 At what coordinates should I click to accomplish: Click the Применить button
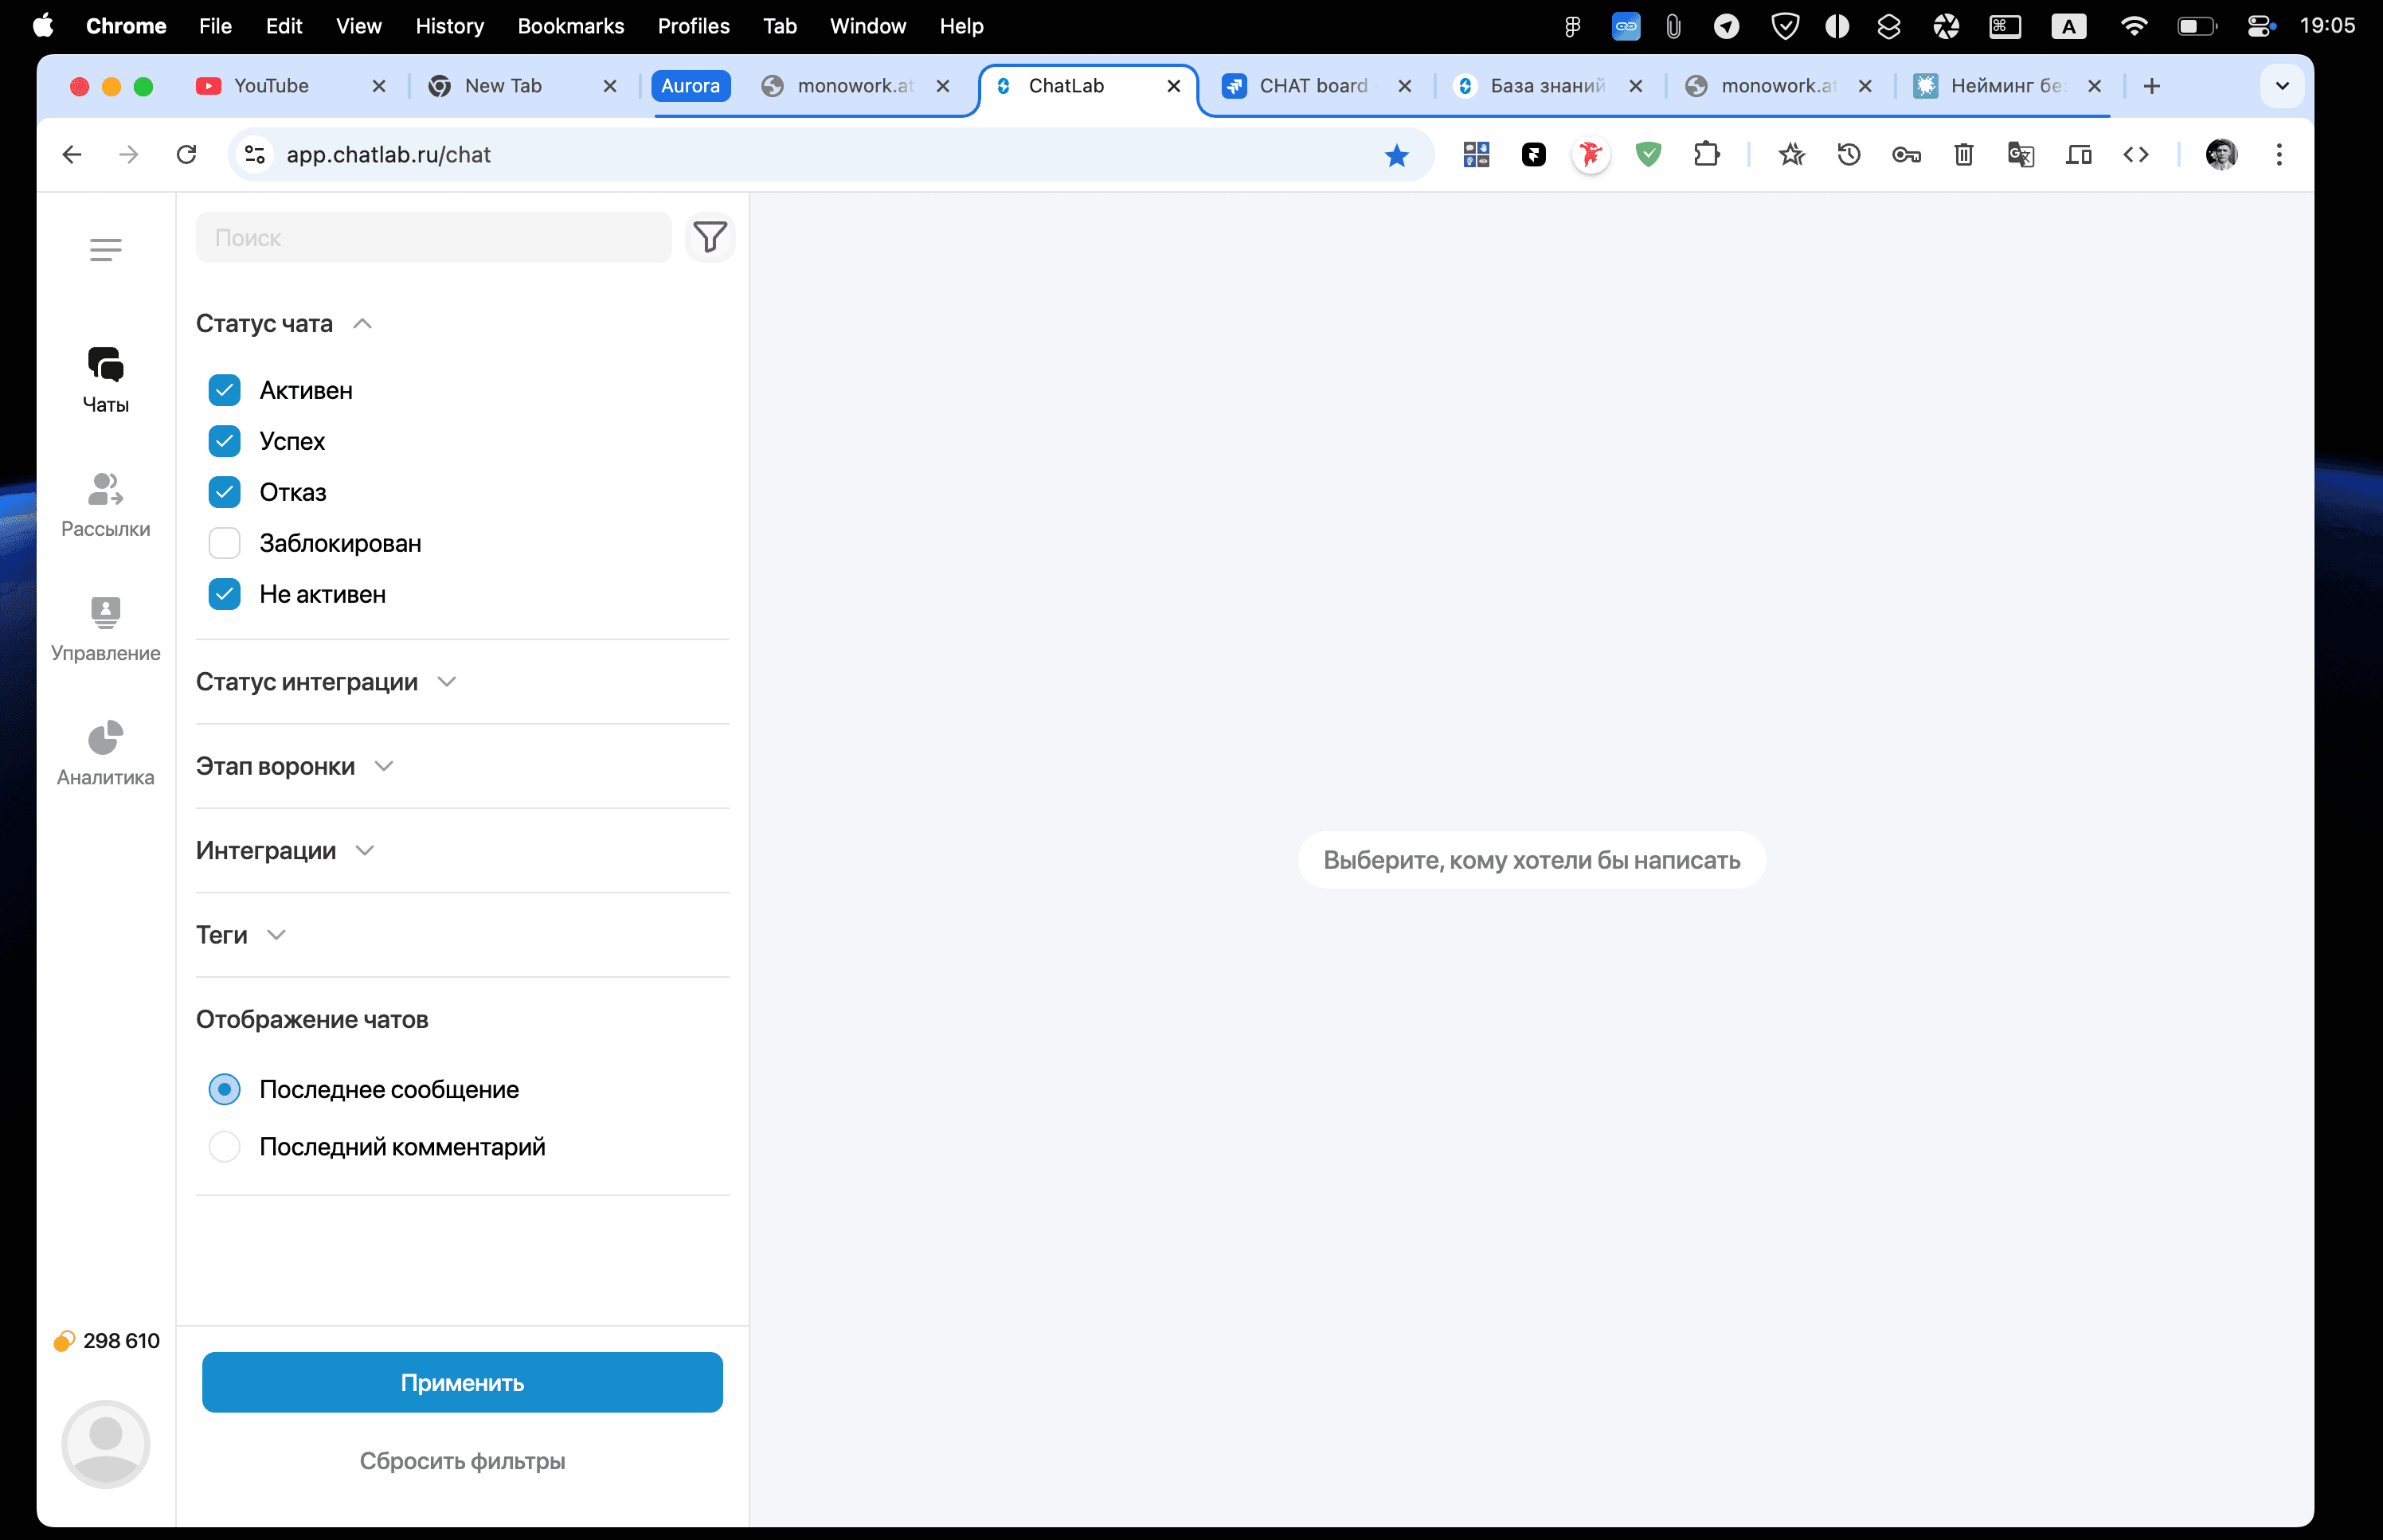462,1382
